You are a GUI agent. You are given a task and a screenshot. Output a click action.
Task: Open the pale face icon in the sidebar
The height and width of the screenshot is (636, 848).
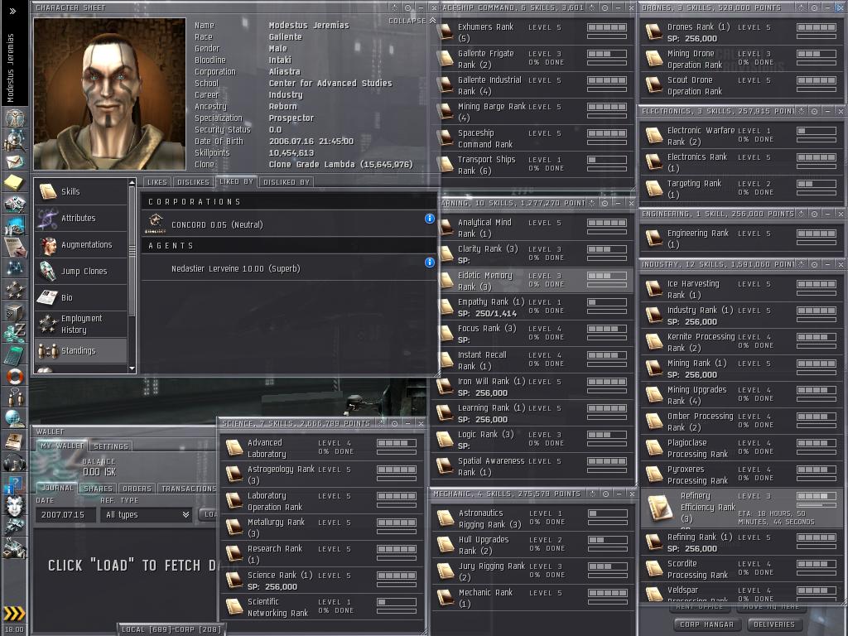click(x=15, y=506)
